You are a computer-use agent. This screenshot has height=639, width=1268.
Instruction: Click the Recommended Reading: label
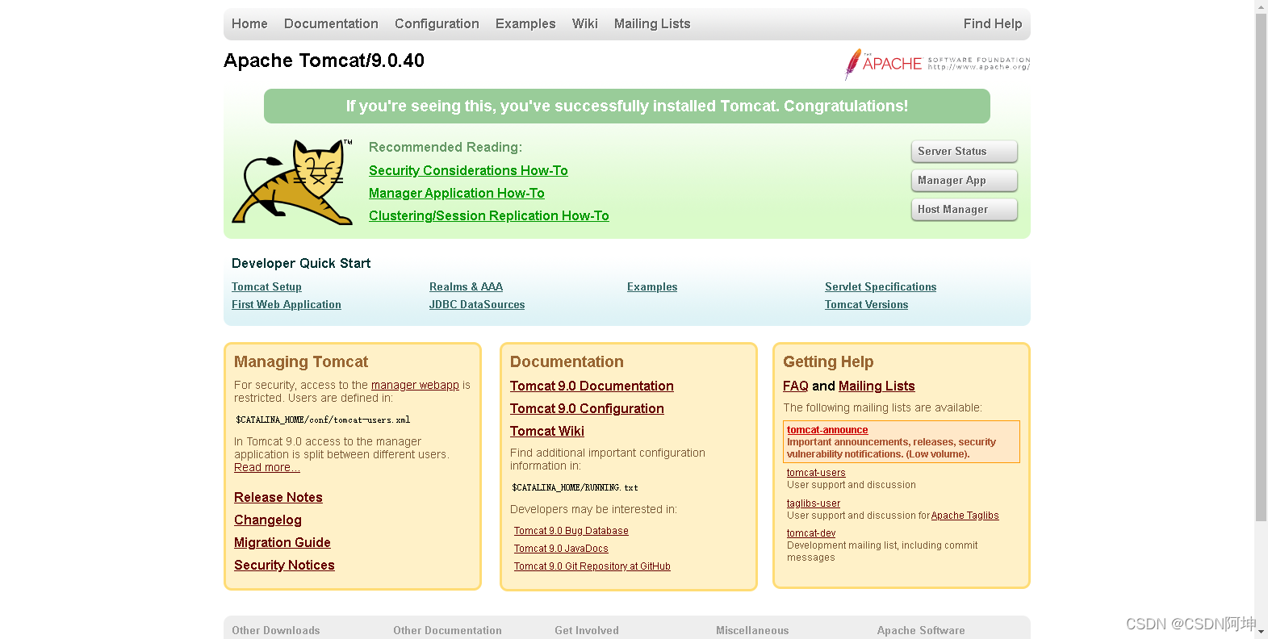pyautogui.click(x=446, y=148)
